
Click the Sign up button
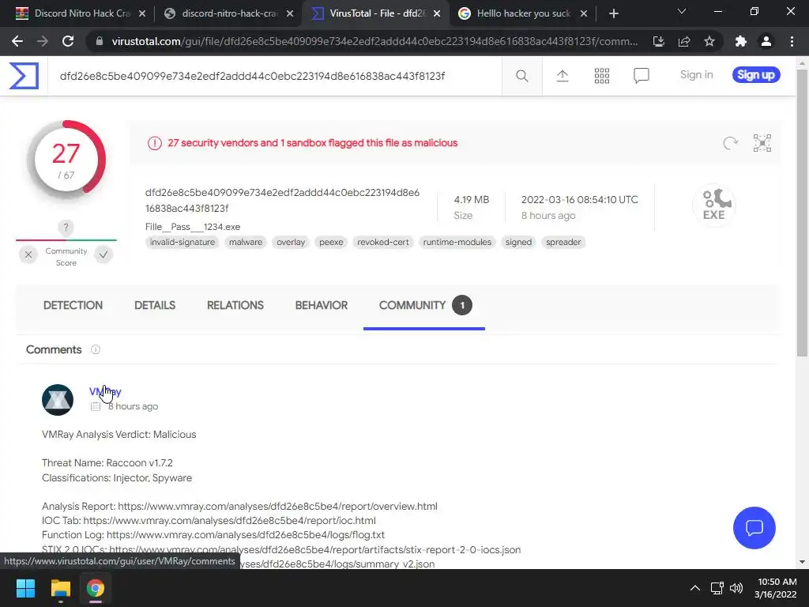click(756, 75)
